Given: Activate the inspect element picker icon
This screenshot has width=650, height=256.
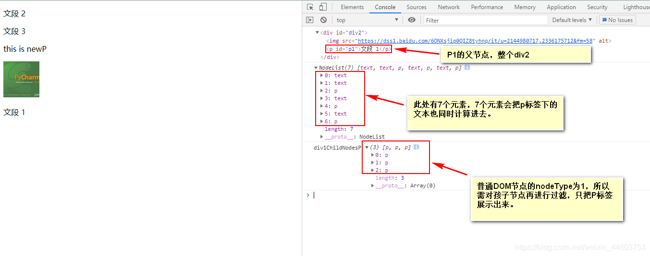Looking at the screenshot, I should (x=310, y=7).
